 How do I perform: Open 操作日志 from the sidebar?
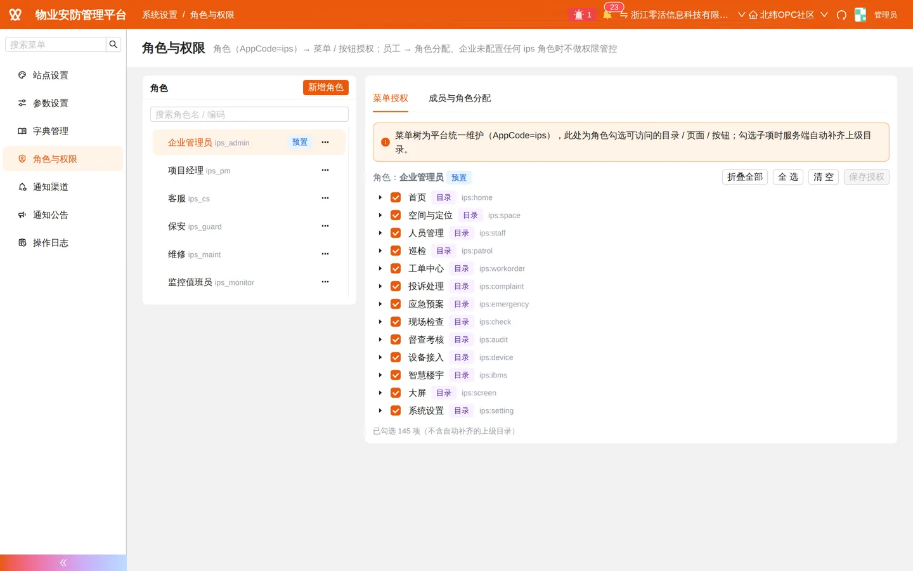click(63, 242)
